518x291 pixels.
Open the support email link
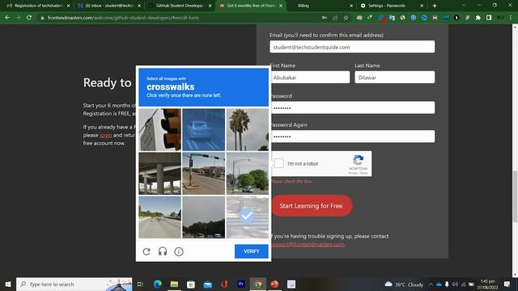(308, 244)
